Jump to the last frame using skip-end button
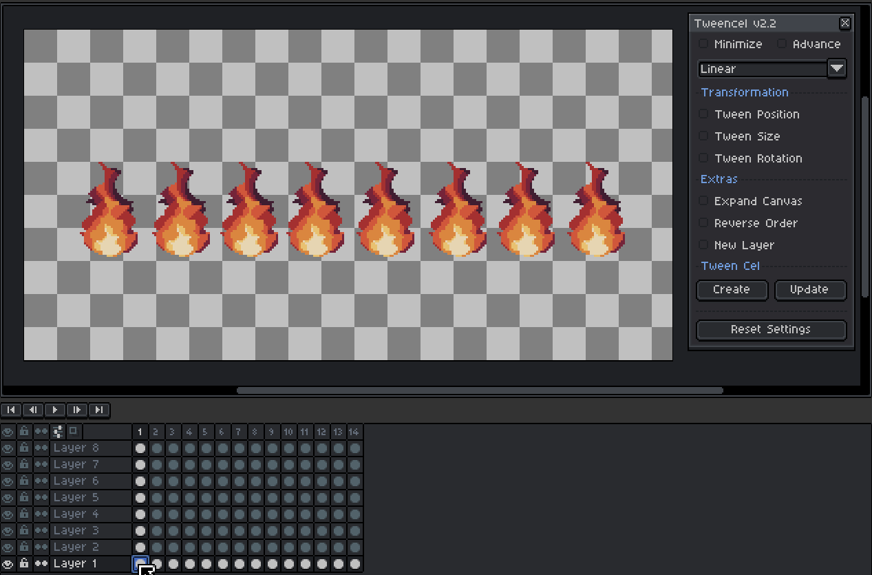This screenshot has width=872, height=575. (x=98, y=410)
